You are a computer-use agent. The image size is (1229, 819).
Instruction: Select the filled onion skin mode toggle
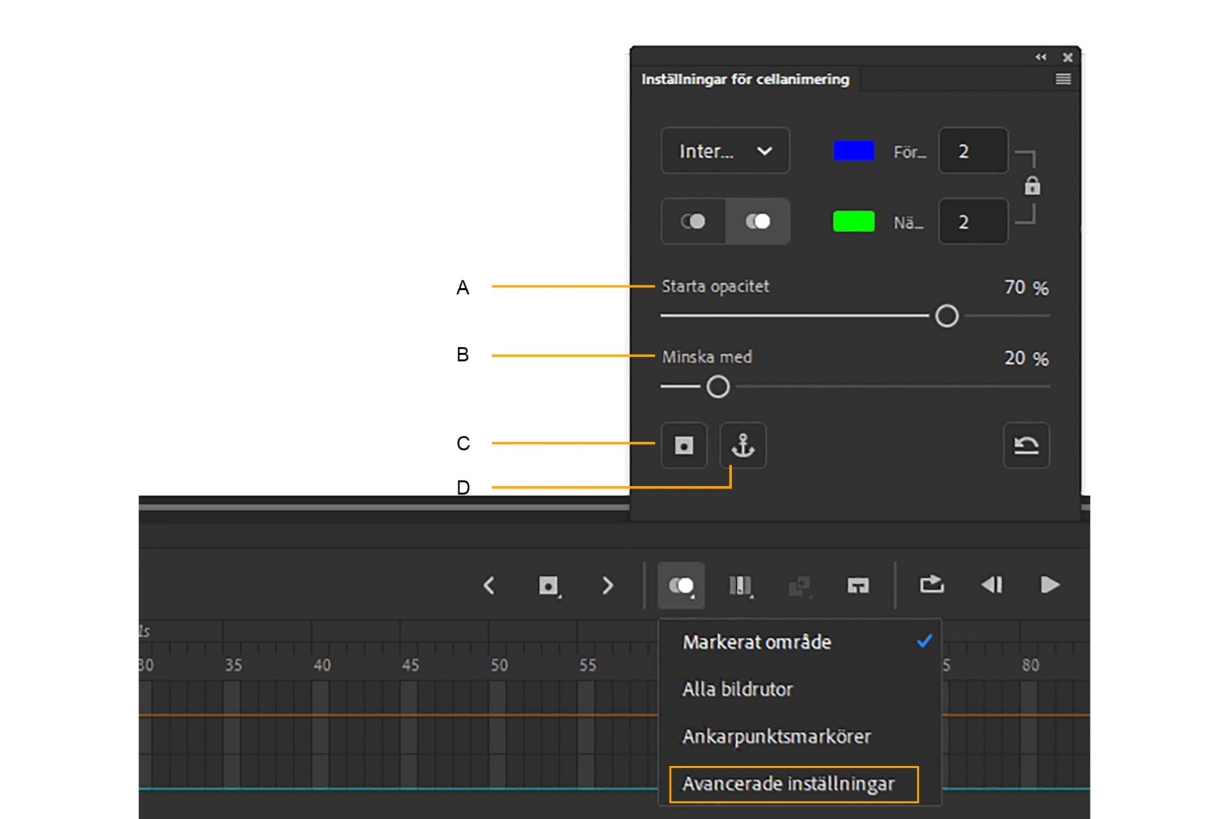[758, 221]
